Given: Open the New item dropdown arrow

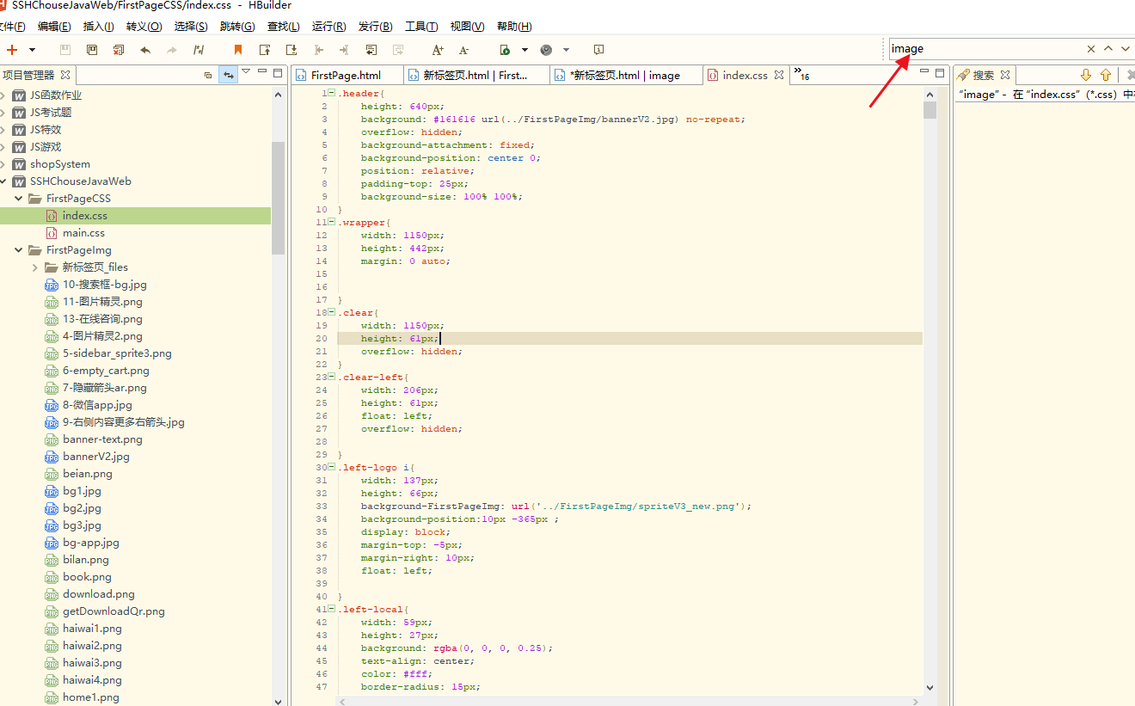Looking at the screenshot, I should (32, 50).
